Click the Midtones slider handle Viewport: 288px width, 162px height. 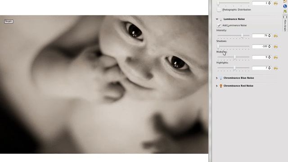tap(235, 57)
